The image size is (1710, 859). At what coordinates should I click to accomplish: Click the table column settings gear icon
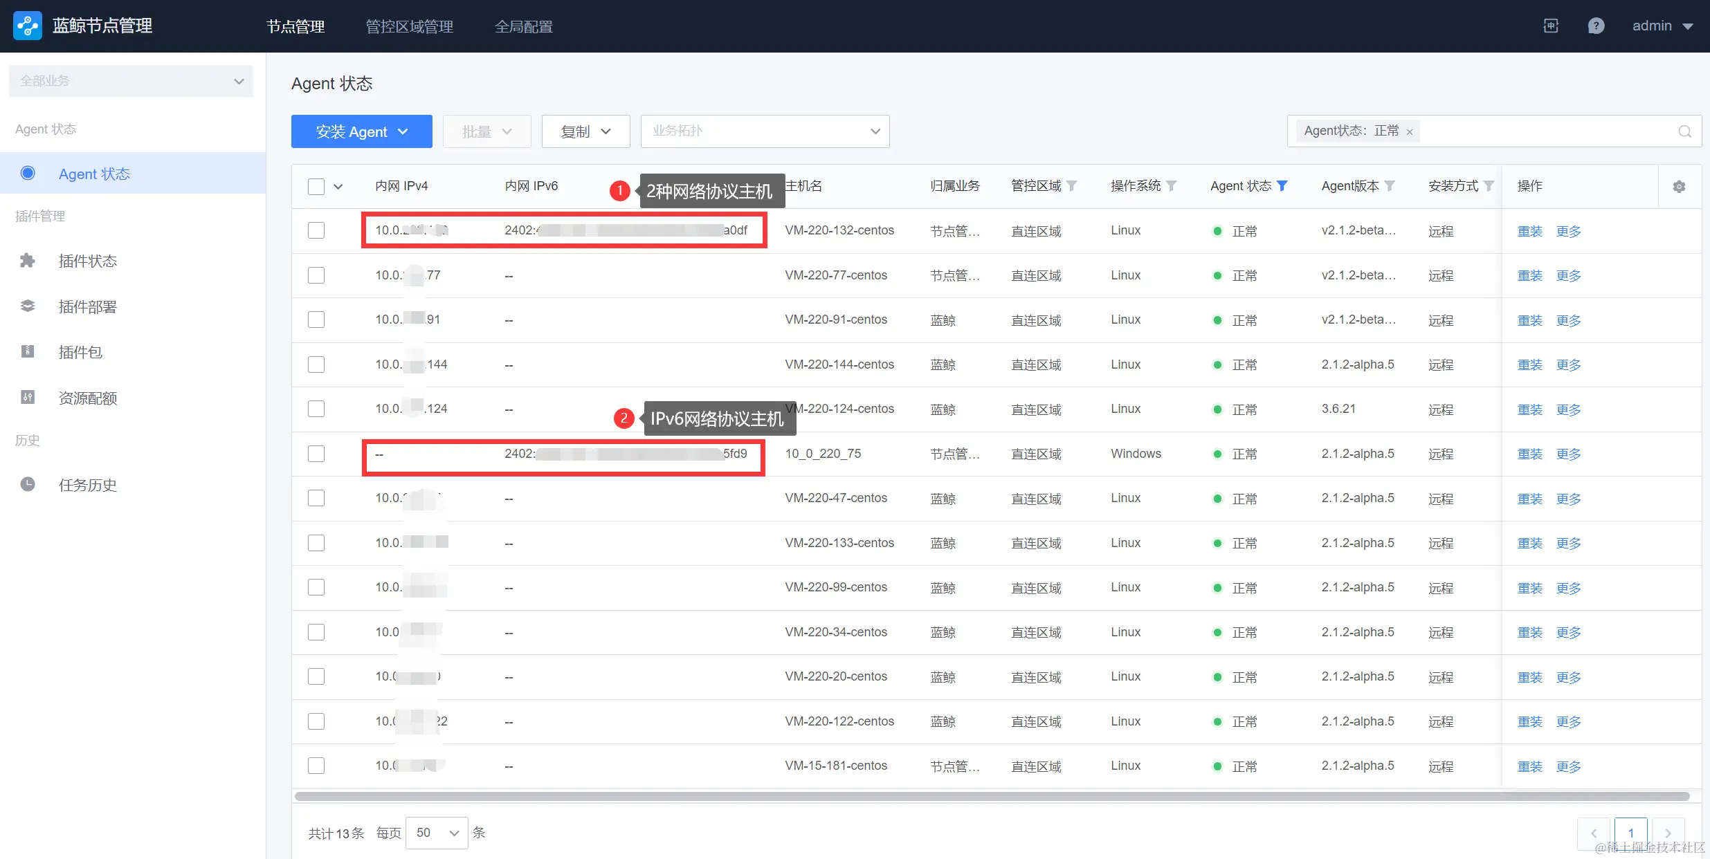(x=1679, y=187)
